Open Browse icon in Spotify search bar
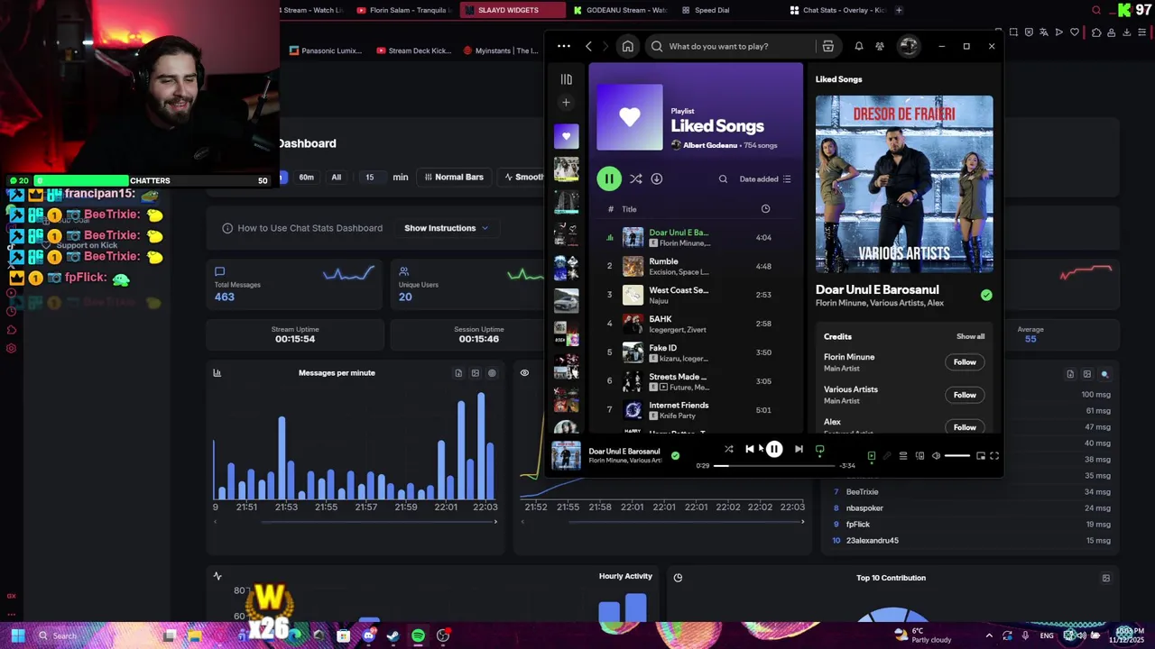This screenshot has width=1155, height=649. point(827,46)
